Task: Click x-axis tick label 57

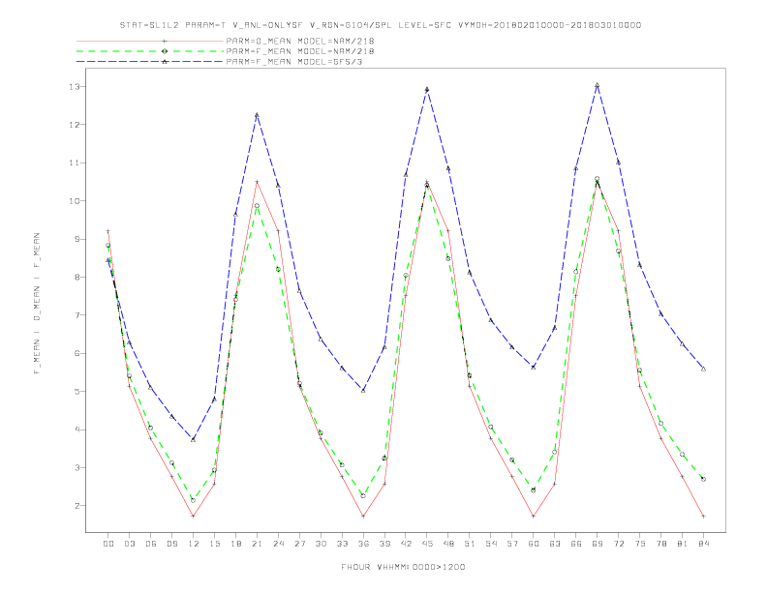Action: [x=512, y=544]
